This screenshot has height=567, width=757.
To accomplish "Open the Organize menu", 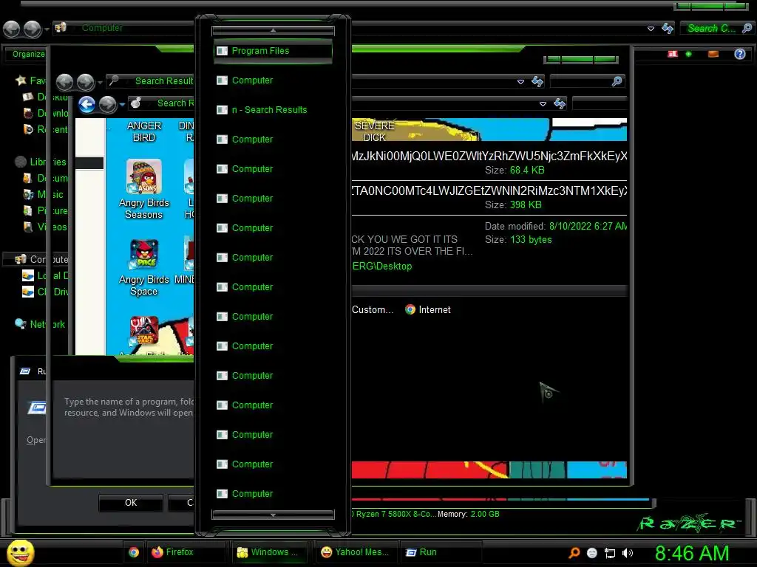I will [29, 54].
